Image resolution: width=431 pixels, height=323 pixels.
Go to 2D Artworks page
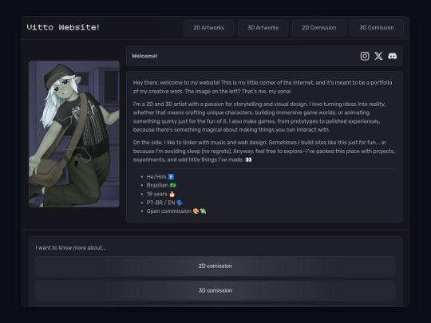point(208,28)
